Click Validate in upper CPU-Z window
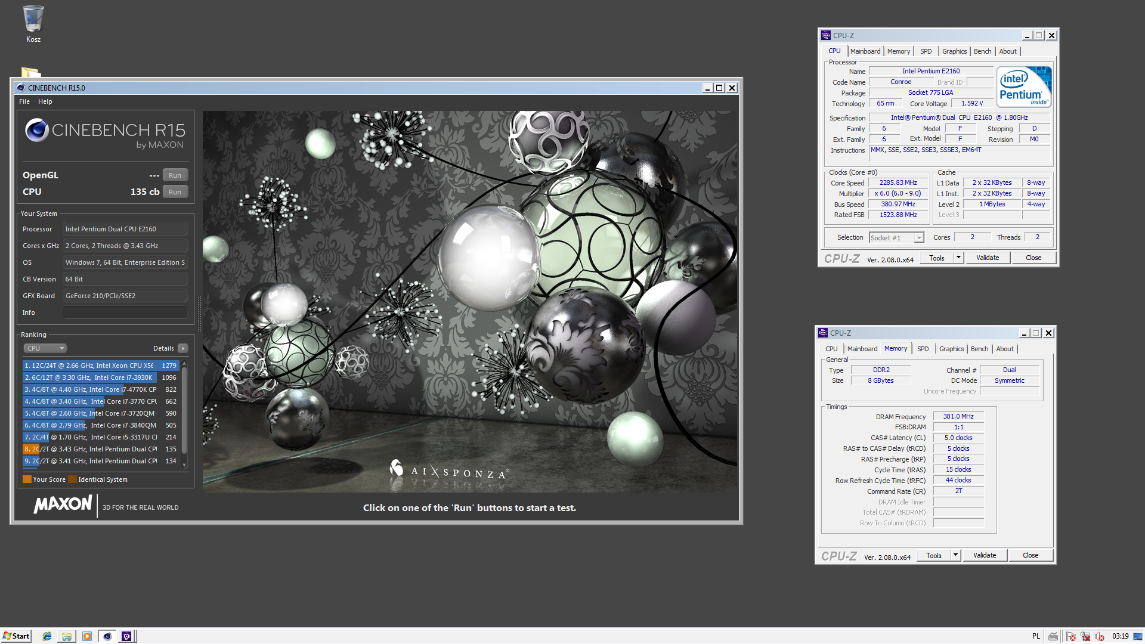 pyautogui.click(x=988, y=258)
